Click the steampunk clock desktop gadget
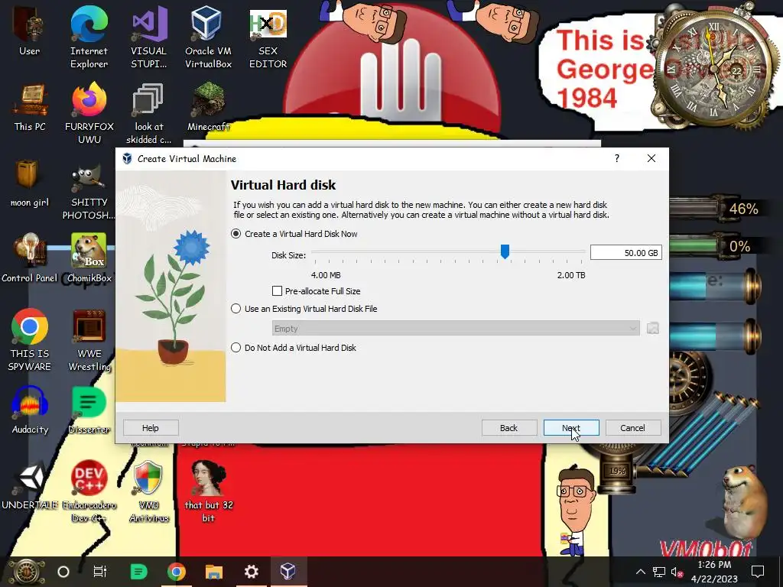This screenshot has width=783, height=587. pos(713,69)
